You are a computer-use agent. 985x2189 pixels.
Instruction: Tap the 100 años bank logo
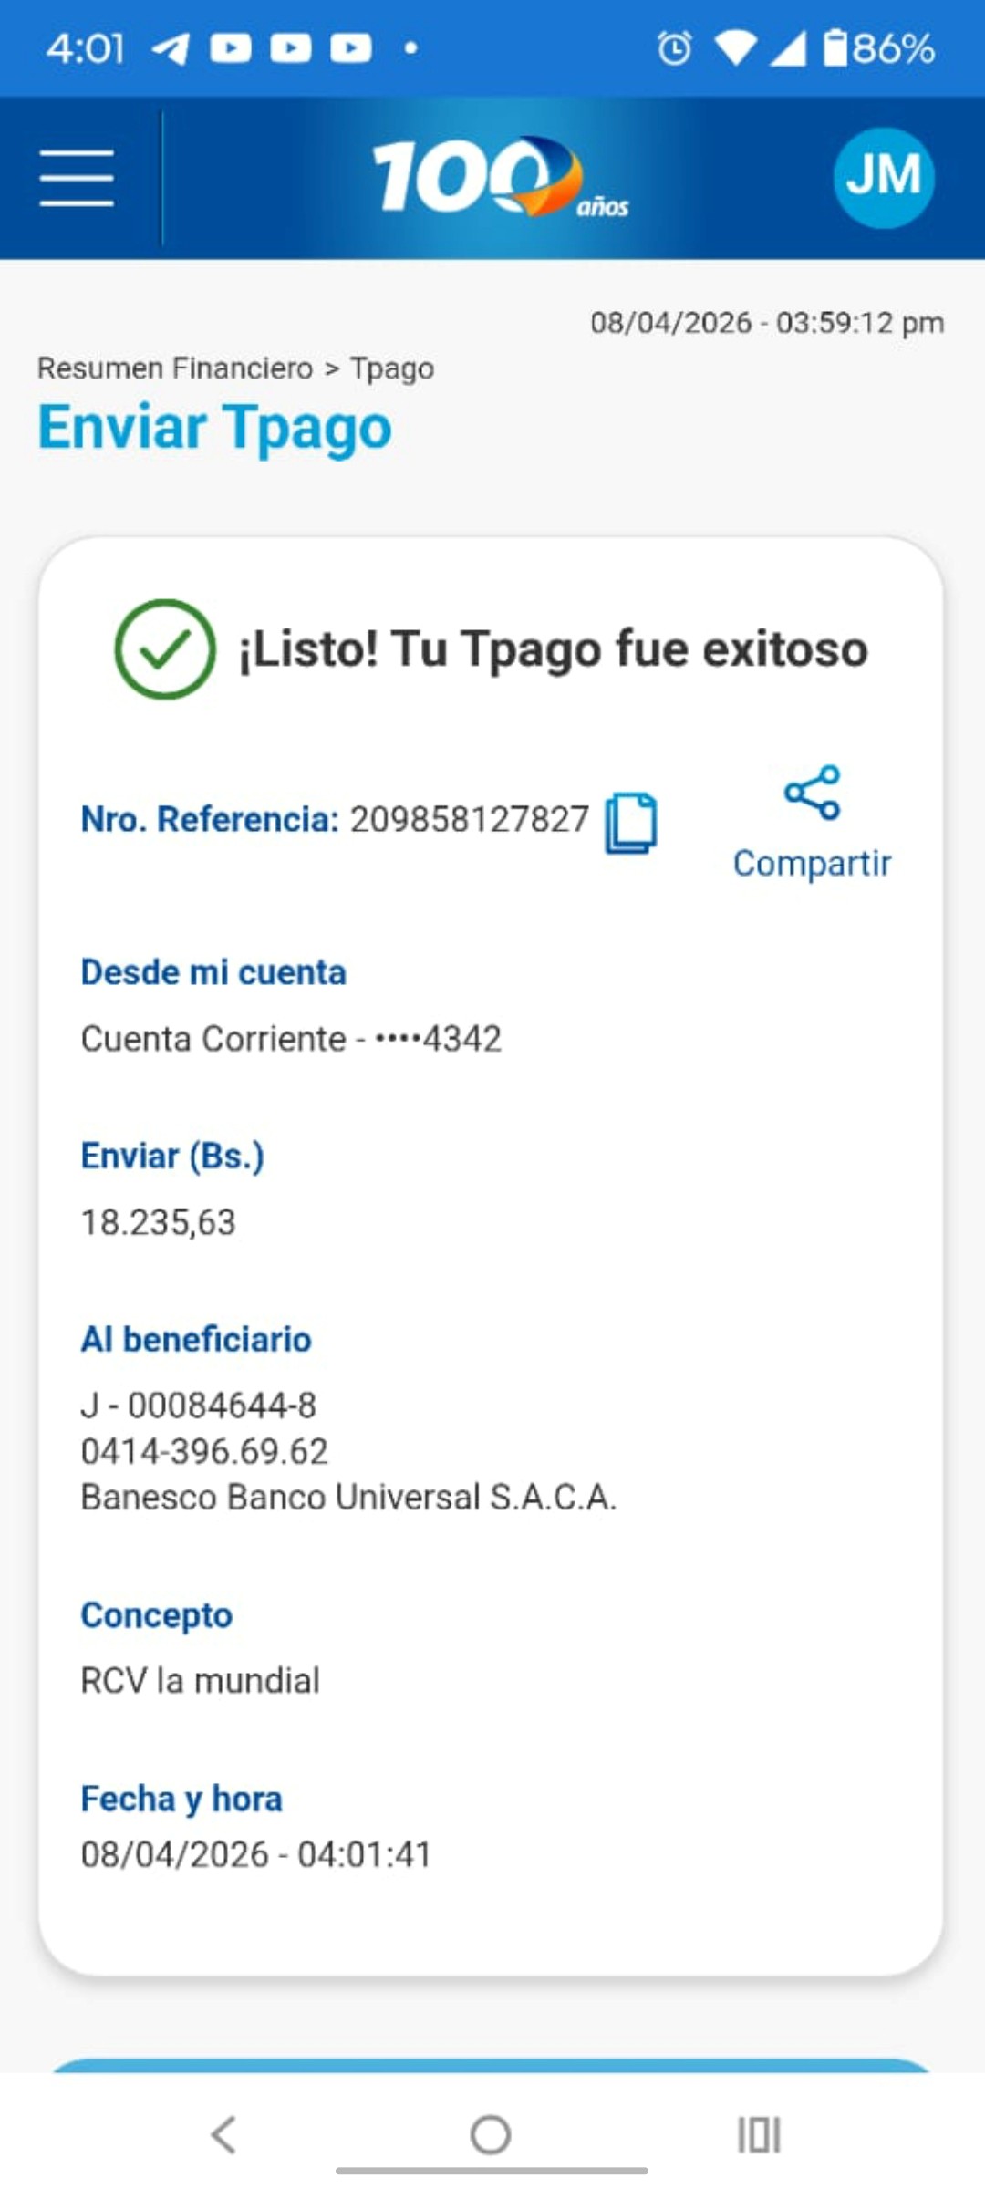(500, 178)
